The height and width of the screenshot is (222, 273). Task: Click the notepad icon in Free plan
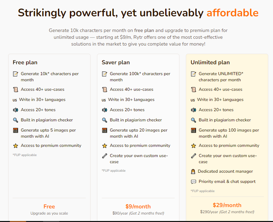15,74
